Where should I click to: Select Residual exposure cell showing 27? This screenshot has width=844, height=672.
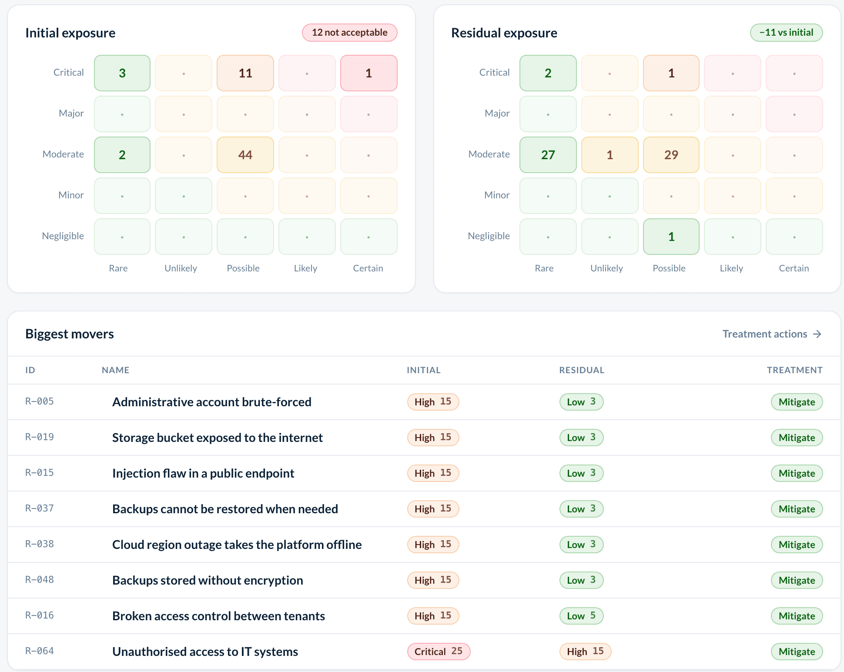[548, 155]
